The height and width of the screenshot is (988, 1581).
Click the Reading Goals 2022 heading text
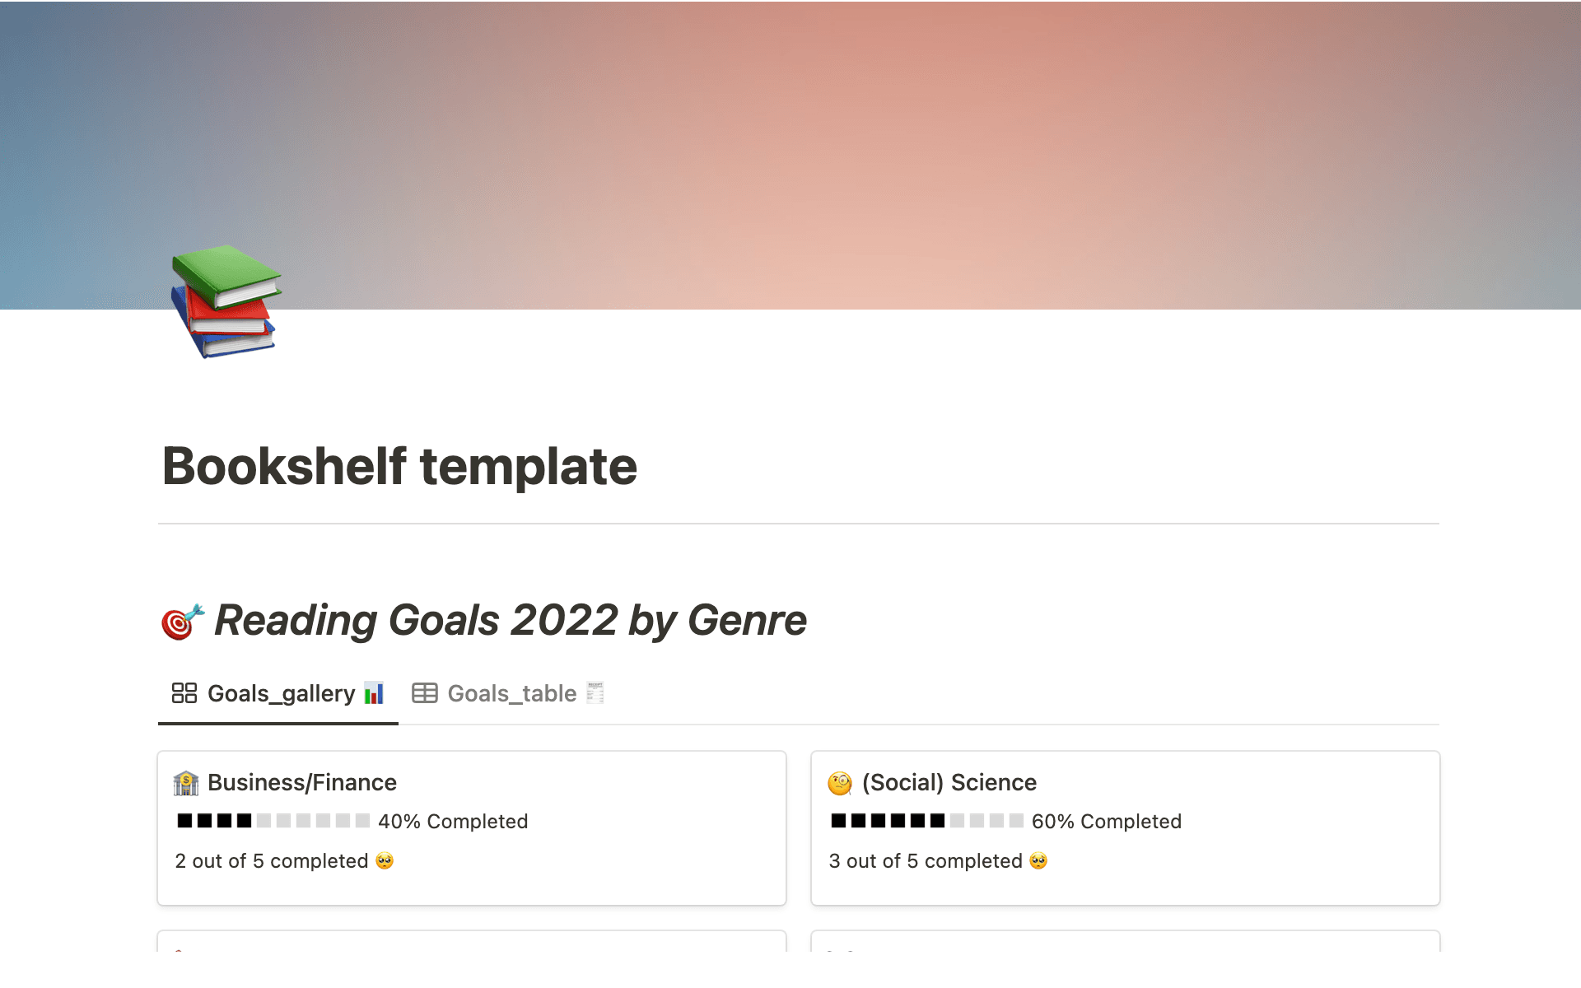(509, 620)
